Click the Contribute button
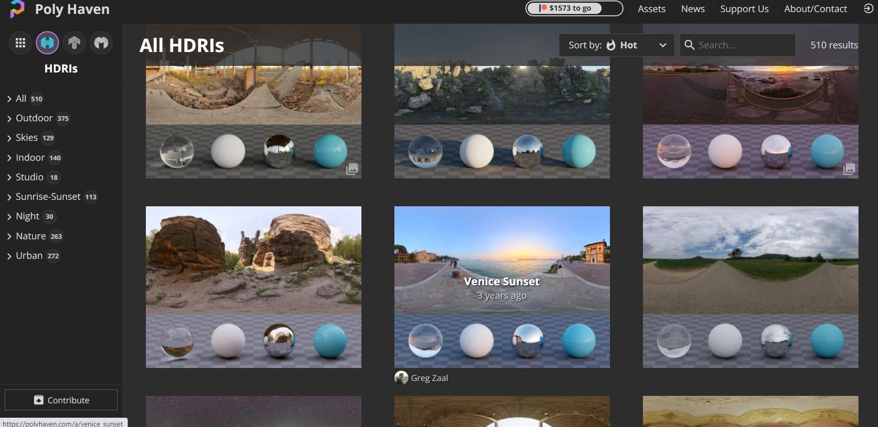878x427 pixels. (61, 400)
